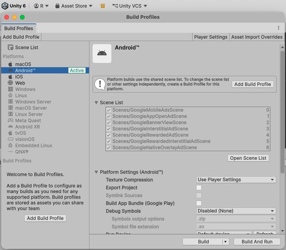This screenshot has height=250, width=286.
Task: Toggle GoogleAppOpenAdScene checkbox
Action: coord(109,116)
